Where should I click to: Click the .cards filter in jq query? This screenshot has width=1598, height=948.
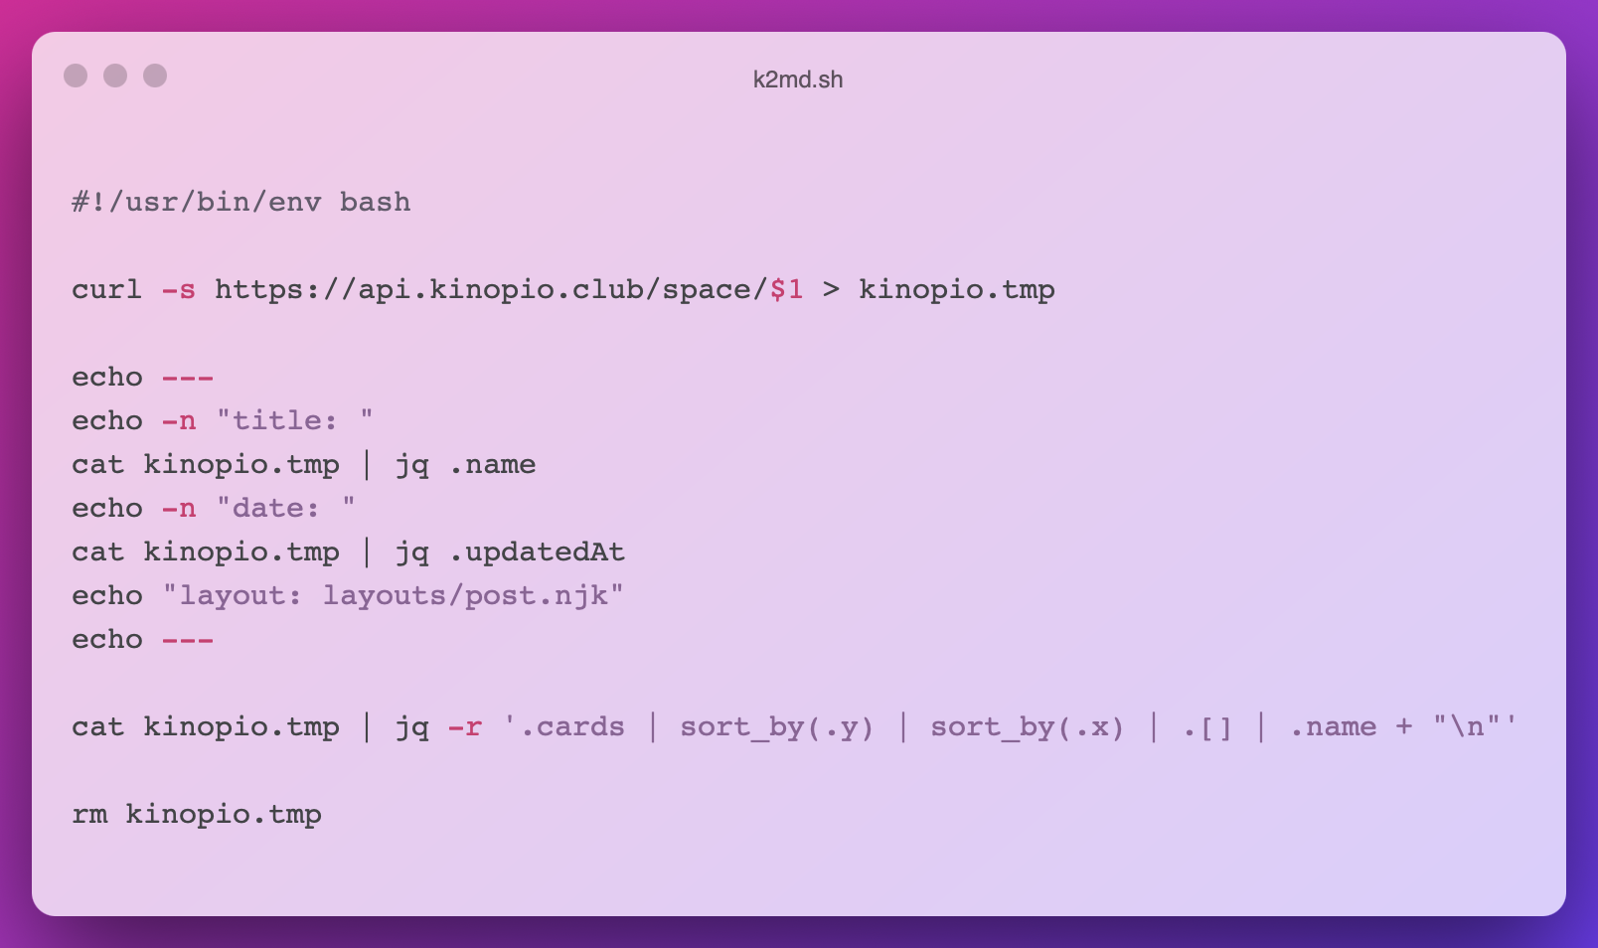click(571, 726)
